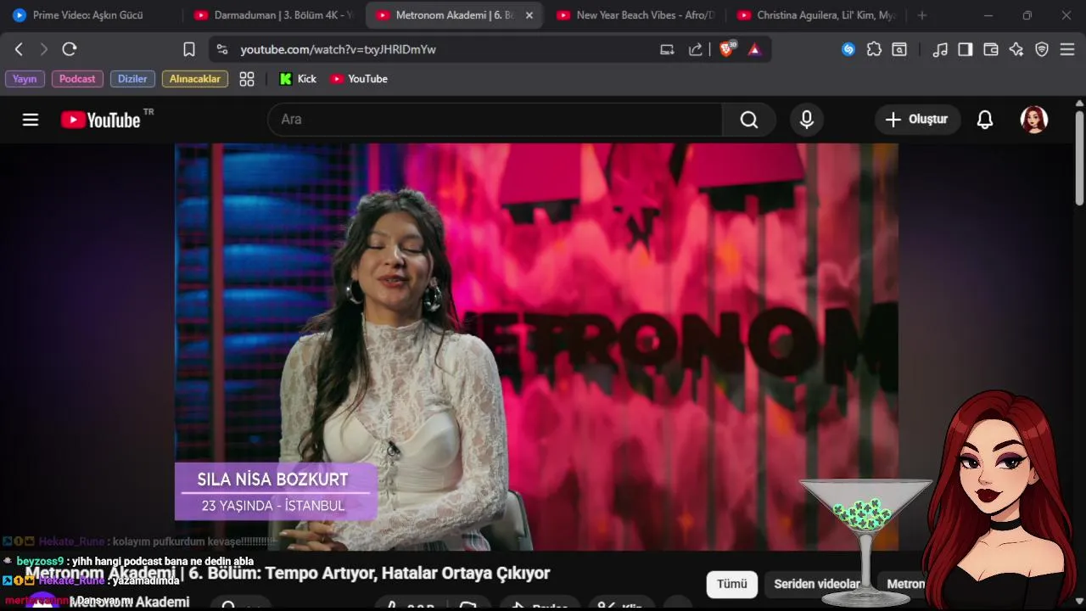Open the tab search window icon

899,49
